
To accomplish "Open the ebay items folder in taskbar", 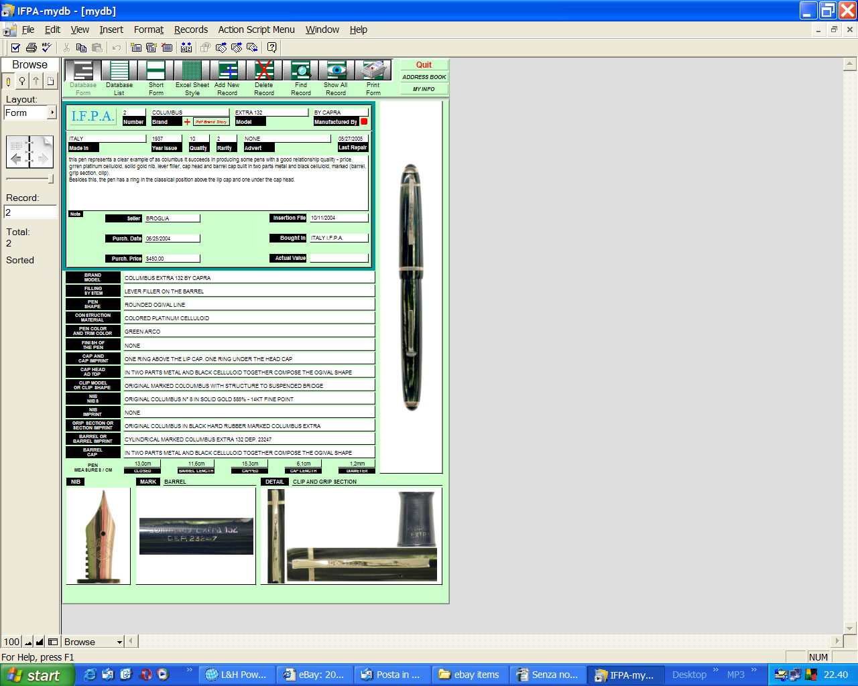I will pyautogui.click(x=471, y=675).
